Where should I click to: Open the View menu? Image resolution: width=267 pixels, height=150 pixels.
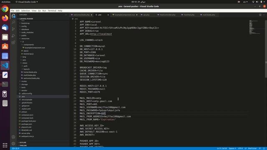[x=34, y=10]
